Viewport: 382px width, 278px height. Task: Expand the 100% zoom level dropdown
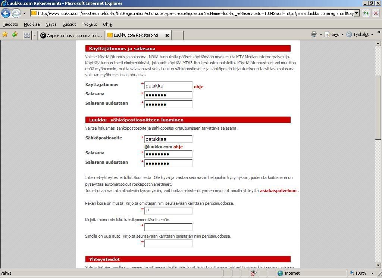coord(372,273)
